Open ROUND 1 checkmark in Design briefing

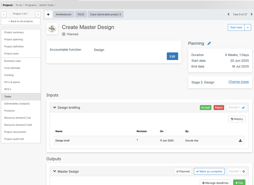(237, 108)
